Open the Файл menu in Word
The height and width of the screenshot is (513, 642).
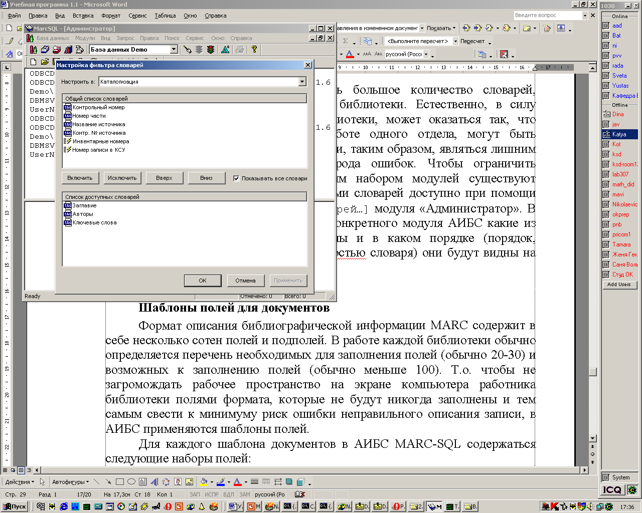click(x=14, y=16)
